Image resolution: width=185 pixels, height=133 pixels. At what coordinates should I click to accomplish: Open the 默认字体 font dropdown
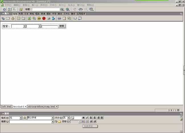point(53,118)
